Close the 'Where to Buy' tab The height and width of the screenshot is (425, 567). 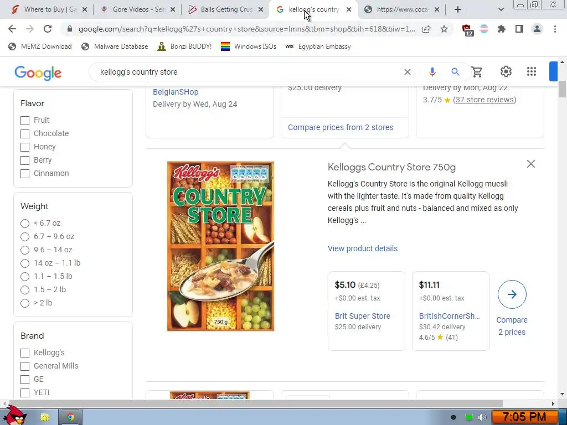85,10
